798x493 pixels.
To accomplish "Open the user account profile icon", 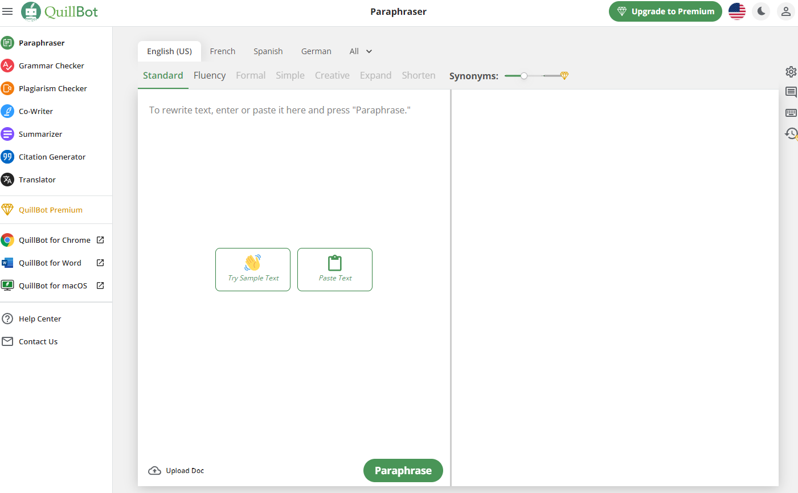I will click(x=786, y=11).
